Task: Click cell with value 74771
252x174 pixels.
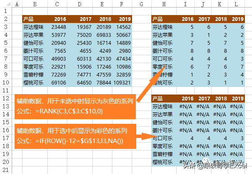Action: (80, 74)
